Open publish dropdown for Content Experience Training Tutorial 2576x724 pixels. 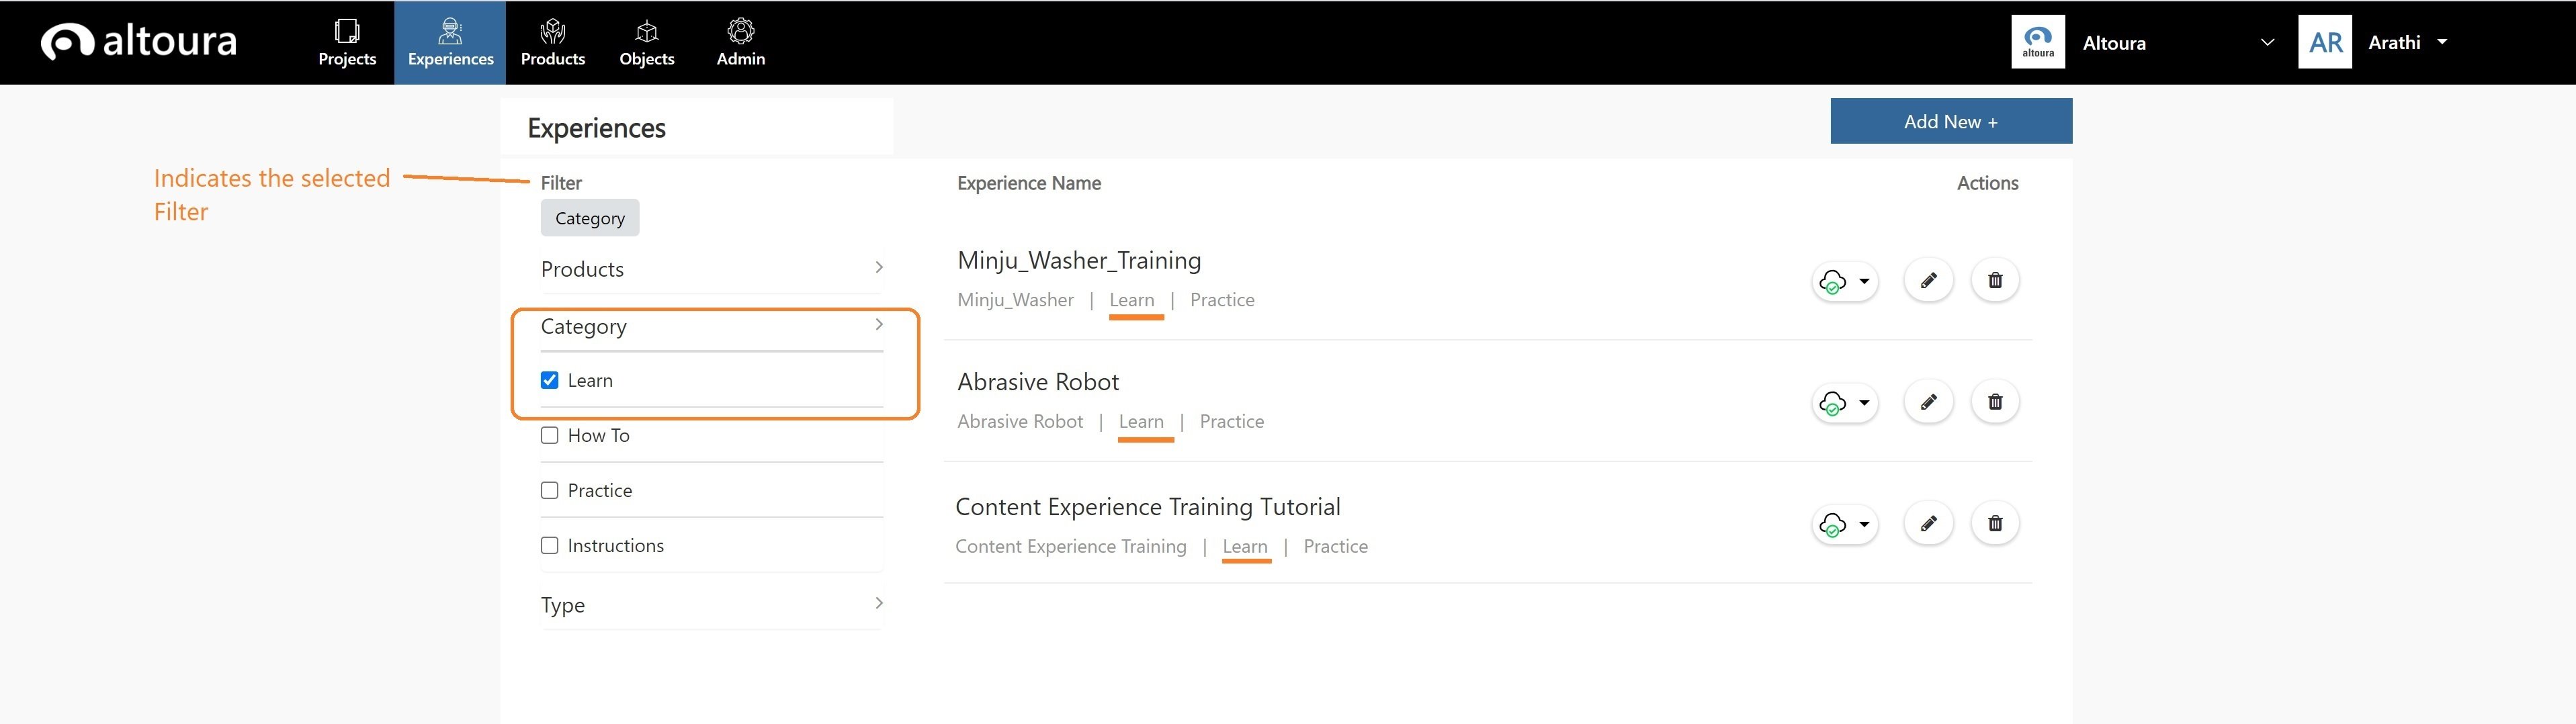1864,524
